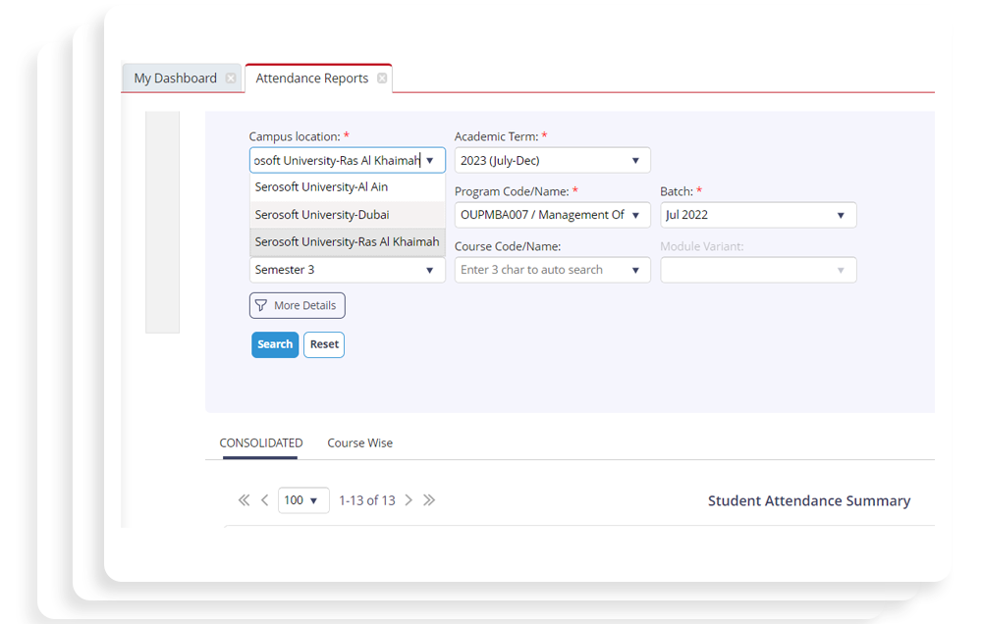The width and height of the screenshot is (982, 624).
Task: Switch to the Course Wise tab
Action: tap(359, 442)
